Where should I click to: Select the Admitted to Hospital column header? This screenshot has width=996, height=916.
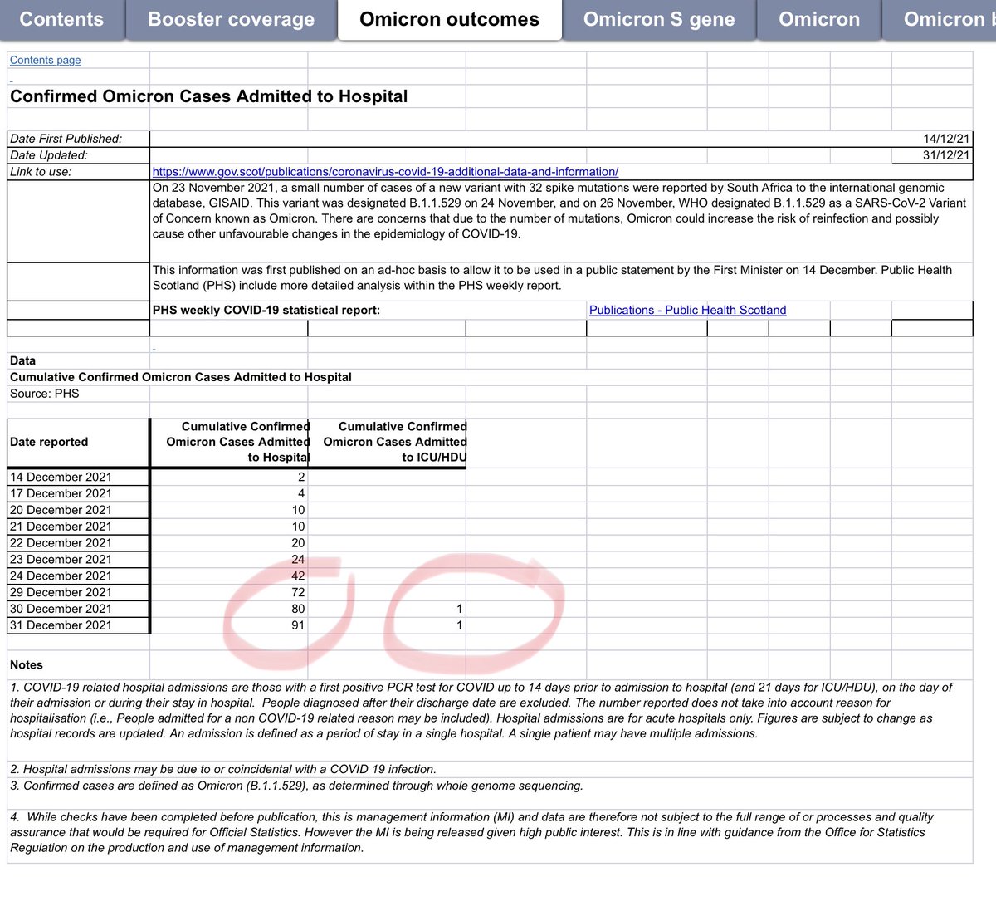[x=229, y=443]
